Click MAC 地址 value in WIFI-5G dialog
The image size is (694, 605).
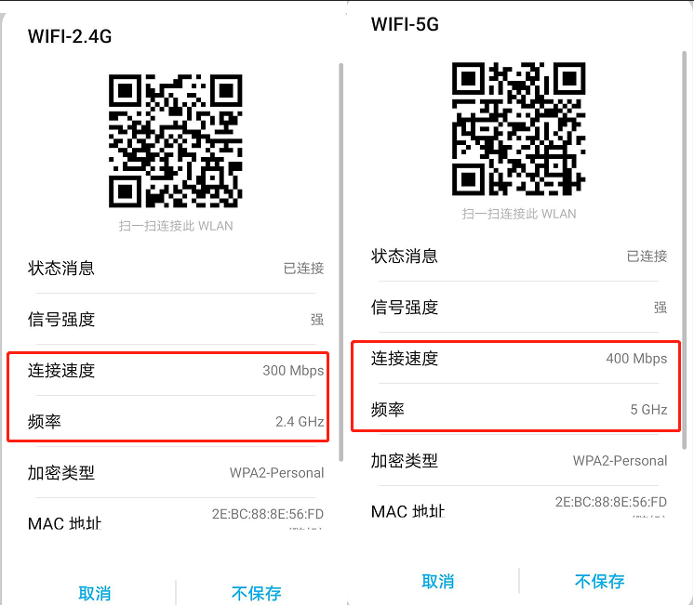pyautogui.click(x=611, y=502)
